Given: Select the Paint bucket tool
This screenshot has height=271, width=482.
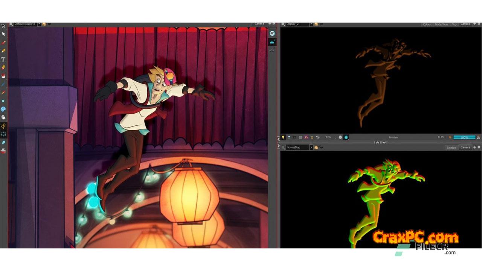Looking at the screenshot, I should pyautogui.click(x=3, y=76).
